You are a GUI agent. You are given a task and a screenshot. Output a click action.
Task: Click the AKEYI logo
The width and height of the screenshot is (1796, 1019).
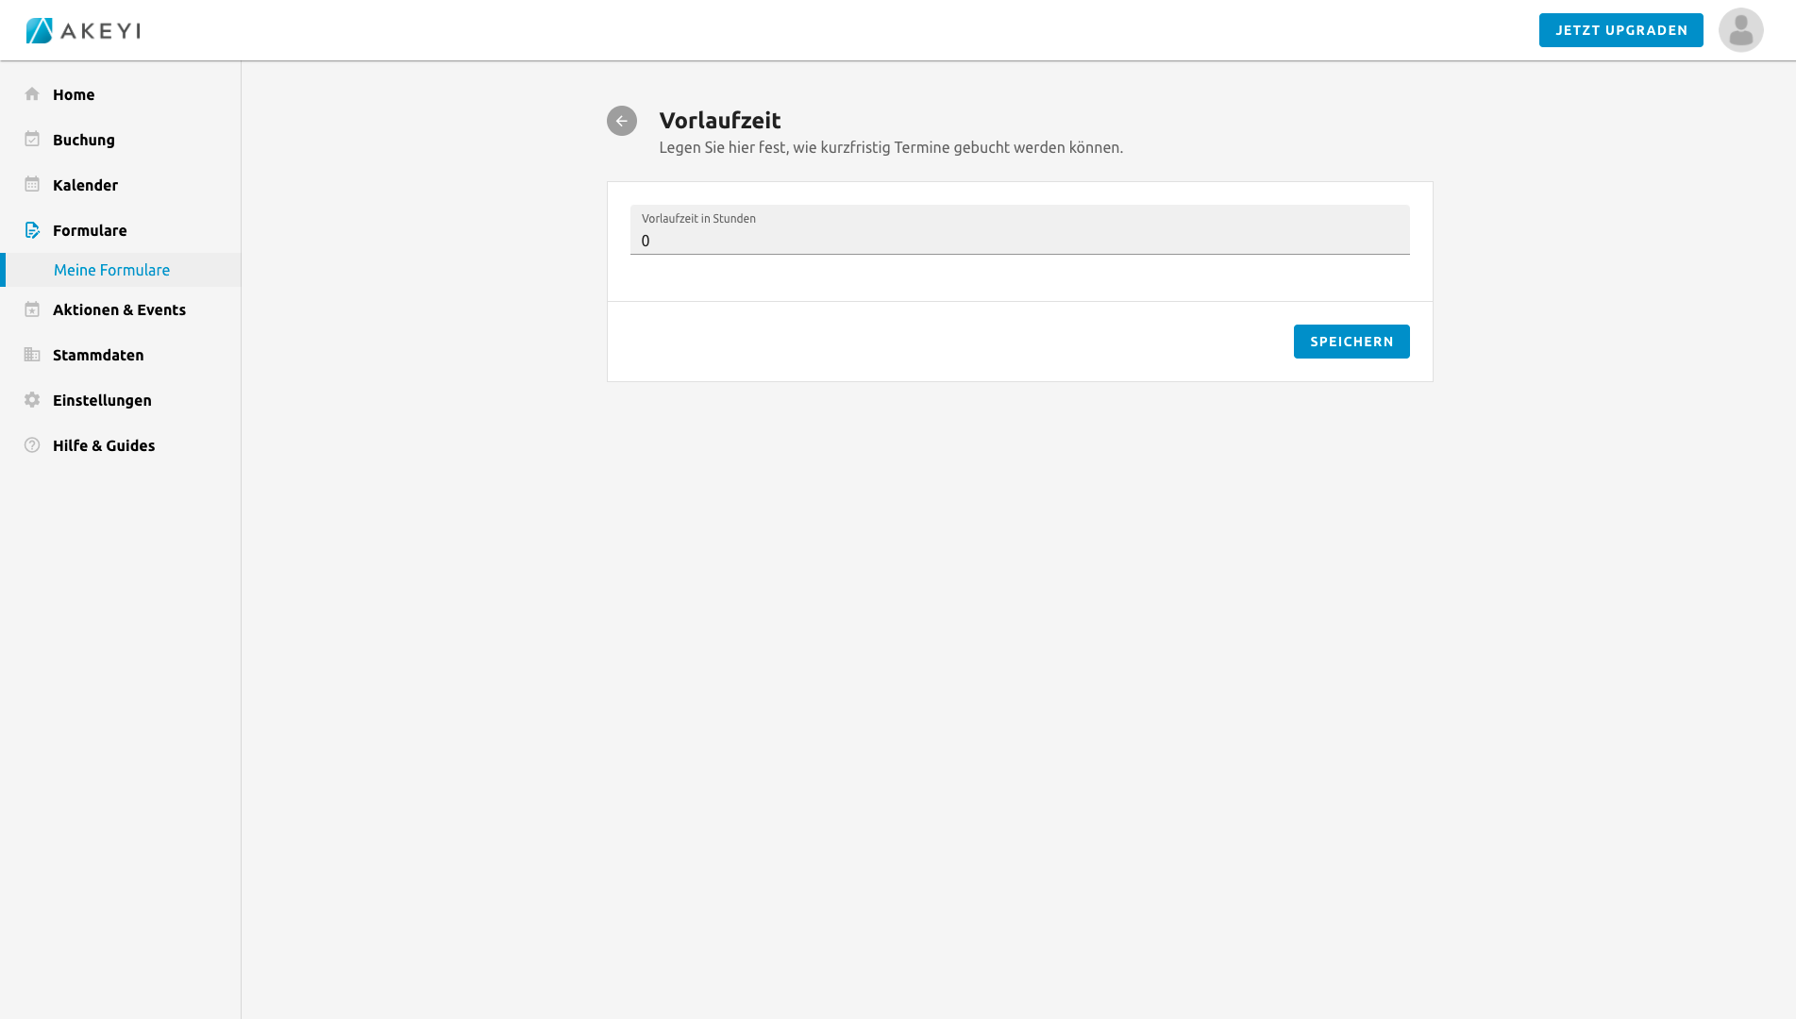coord(83,30)
